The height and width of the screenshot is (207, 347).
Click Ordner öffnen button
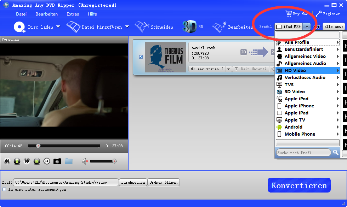[163, 182]
